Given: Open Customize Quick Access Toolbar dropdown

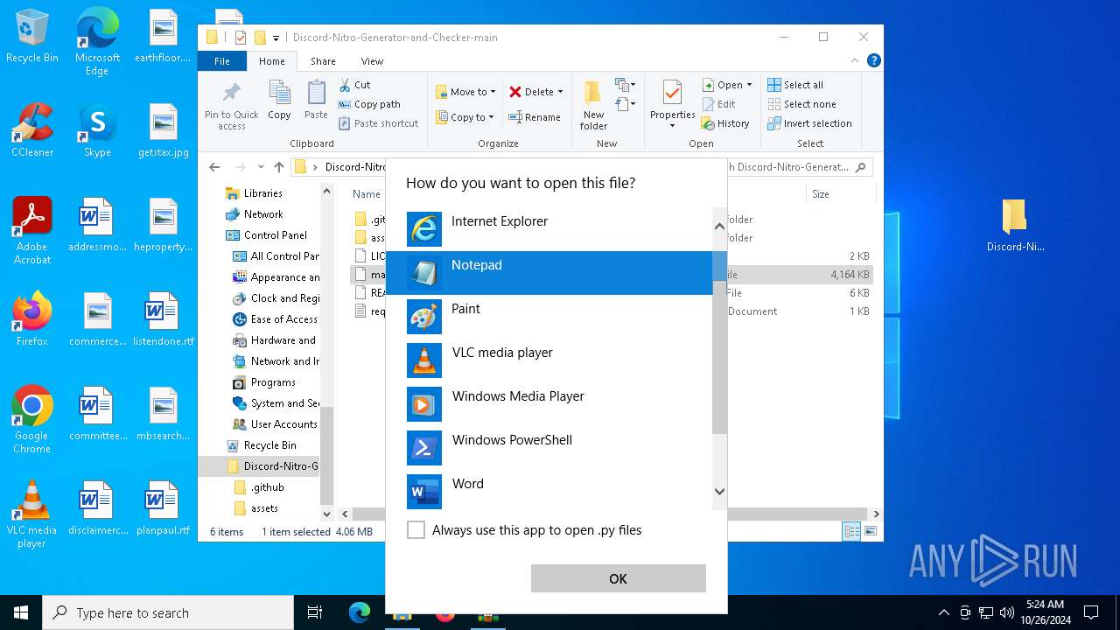Looking at the screenshot, I should [276, 38].
